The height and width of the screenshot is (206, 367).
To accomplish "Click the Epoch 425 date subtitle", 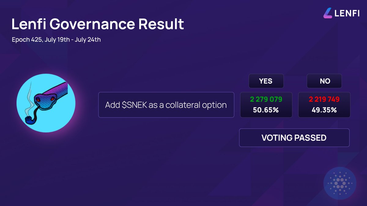I will tap(56, 39).
